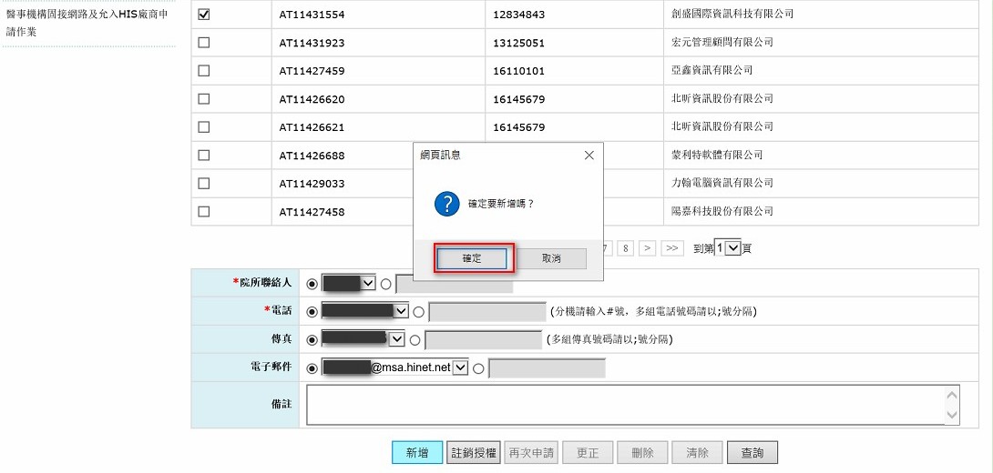Jump to last page with >> button
993x473 pixels.
672,248
